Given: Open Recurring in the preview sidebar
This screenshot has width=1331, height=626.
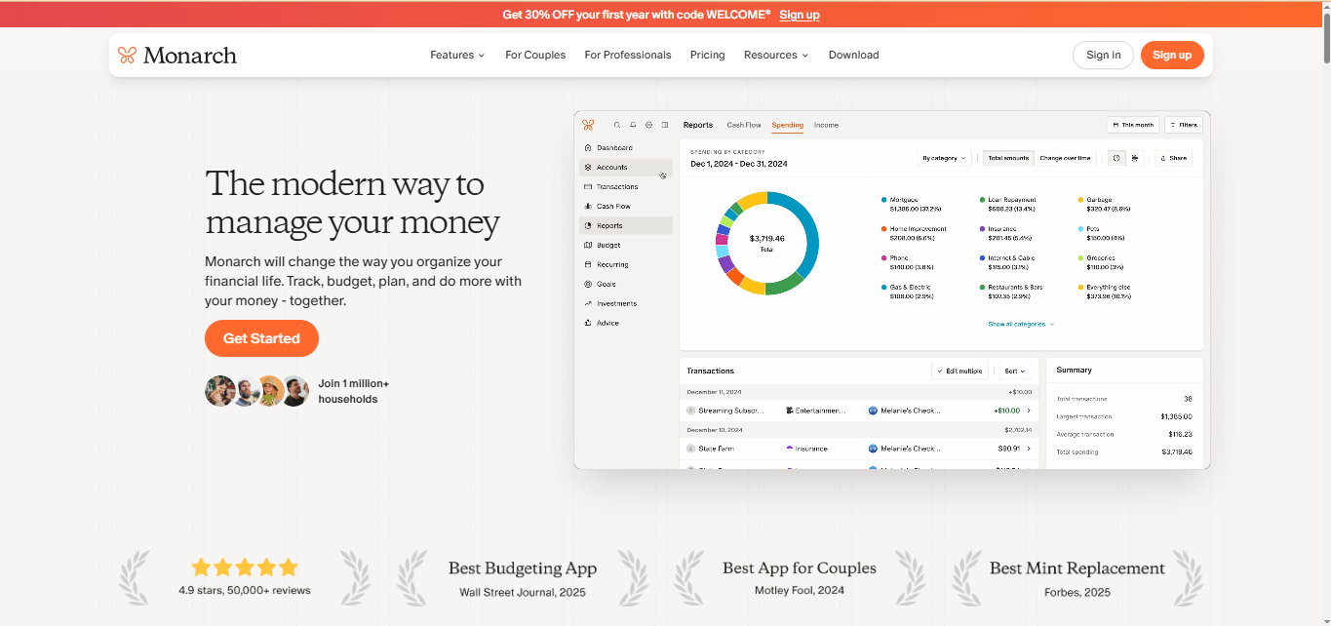Looking at the screenshot, I should pos(625,264).
